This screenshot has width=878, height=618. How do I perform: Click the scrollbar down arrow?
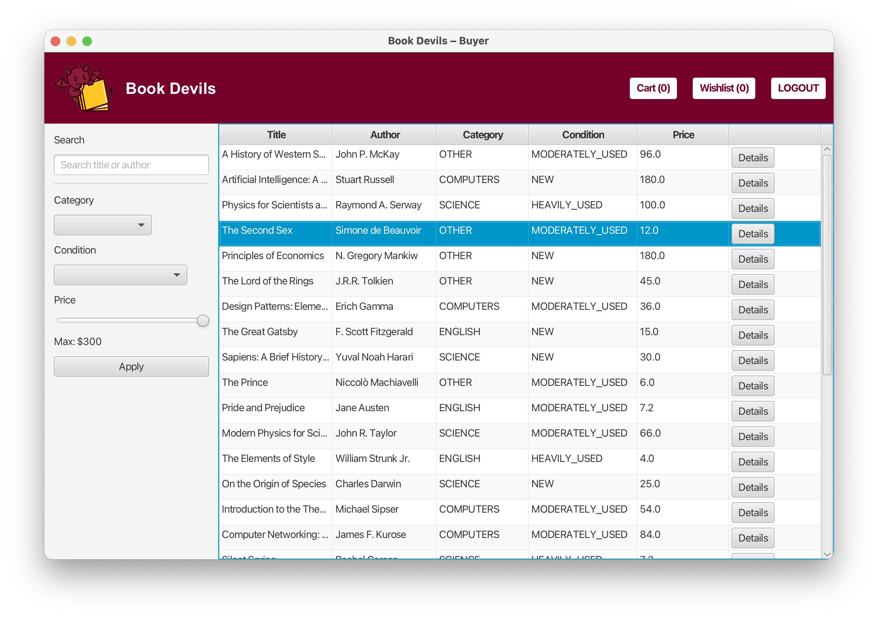pos(827,554)
